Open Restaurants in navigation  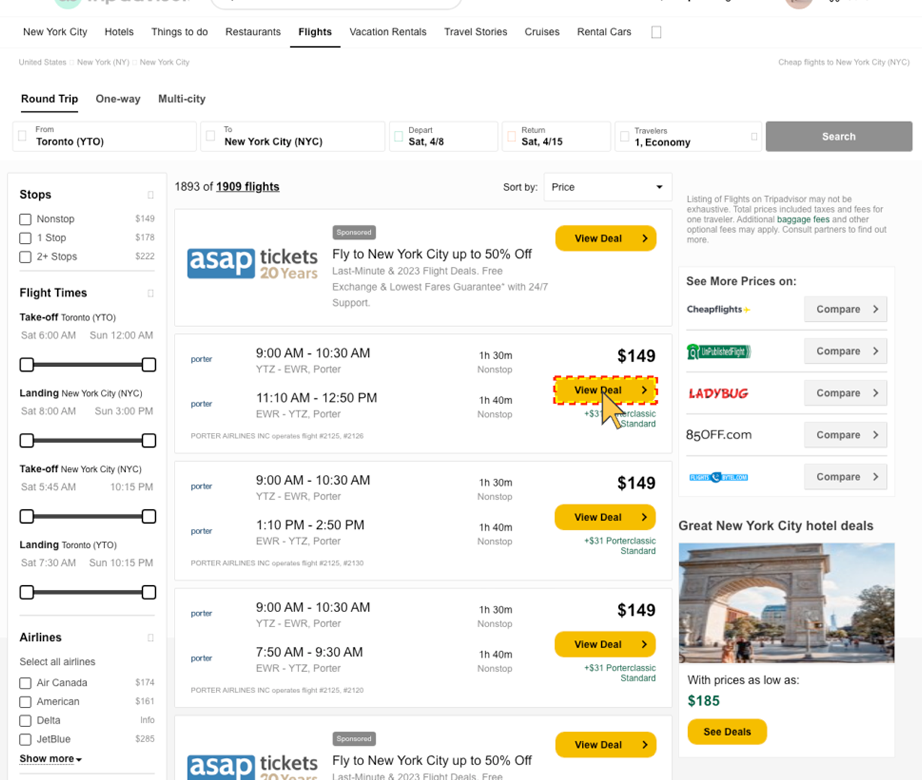253,32
